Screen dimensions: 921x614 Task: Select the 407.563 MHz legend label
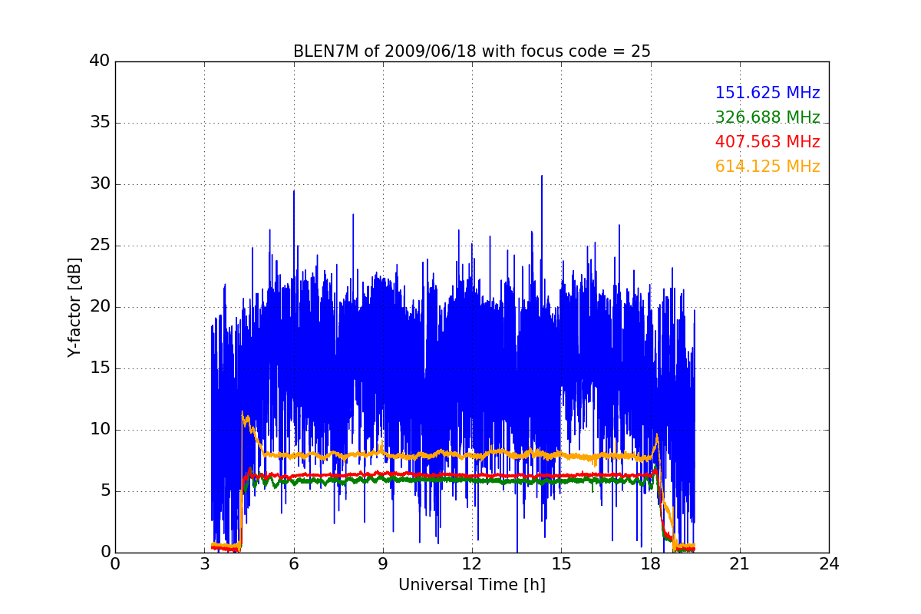[767, 142]
